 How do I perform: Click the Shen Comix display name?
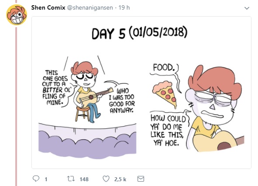tap(48, 7)
